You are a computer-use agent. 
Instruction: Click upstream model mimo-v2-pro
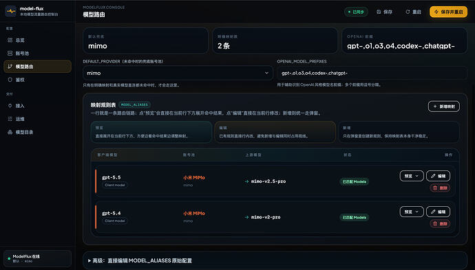click(x=266, y=217)
